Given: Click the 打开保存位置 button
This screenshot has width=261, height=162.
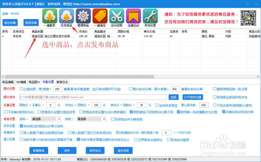Looking at the screenshot, I should tap(193, 97).
